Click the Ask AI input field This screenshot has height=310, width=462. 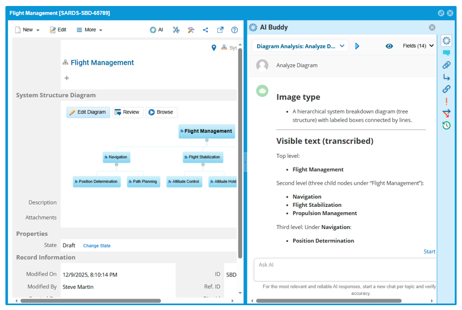344,270
